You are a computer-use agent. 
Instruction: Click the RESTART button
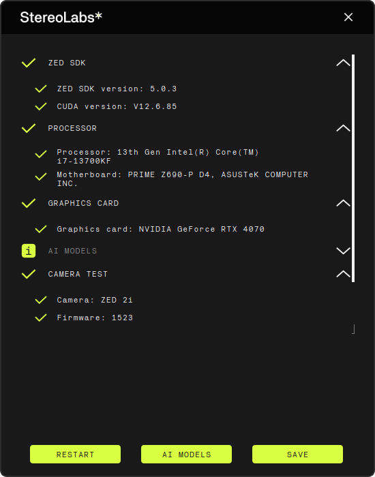(75, 455)
